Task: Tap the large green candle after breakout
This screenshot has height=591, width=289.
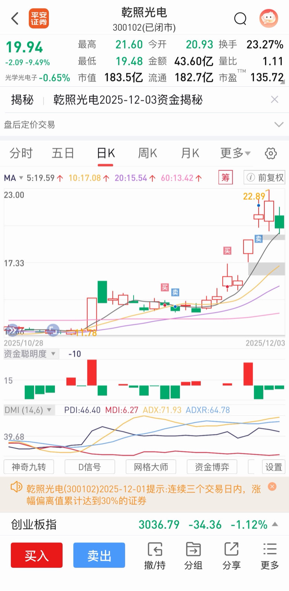Action: [x=102, y=292]
